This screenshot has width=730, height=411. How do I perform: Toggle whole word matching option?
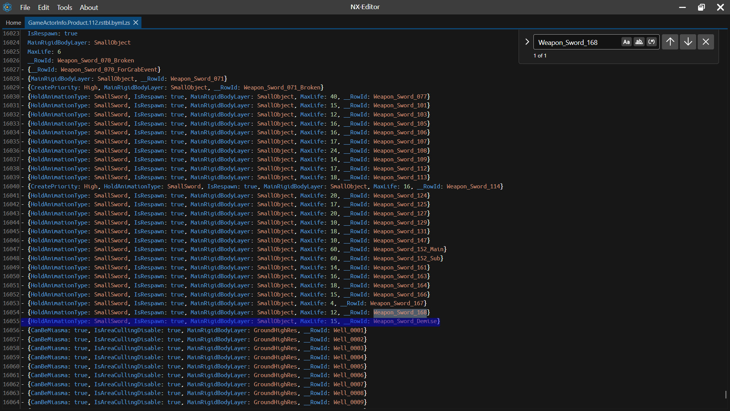tap(639, 42)
